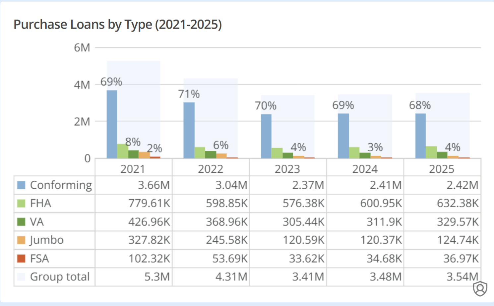
Task: Click the 2024 column header
Action: (x=365, y=169)
